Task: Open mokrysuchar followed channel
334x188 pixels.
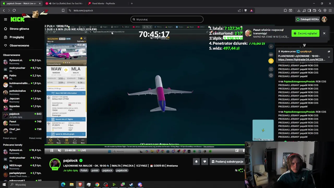Action: click(22, 69)
